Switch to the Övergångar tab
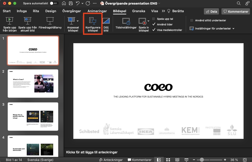Image resolution: width=252 pixels, height=162 pixels. click(72, 11)
